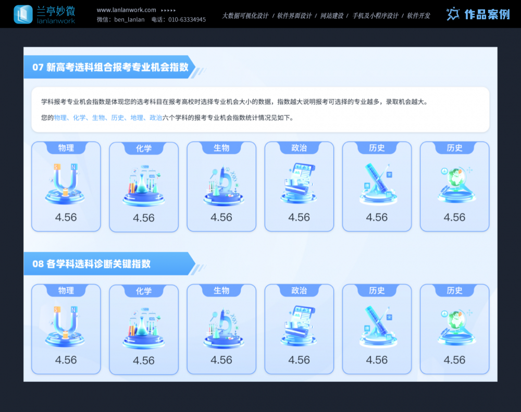Click the 07 新高考选科组合 section banner
This screenshot has height=412, width=521.
[x=109, y=67]
